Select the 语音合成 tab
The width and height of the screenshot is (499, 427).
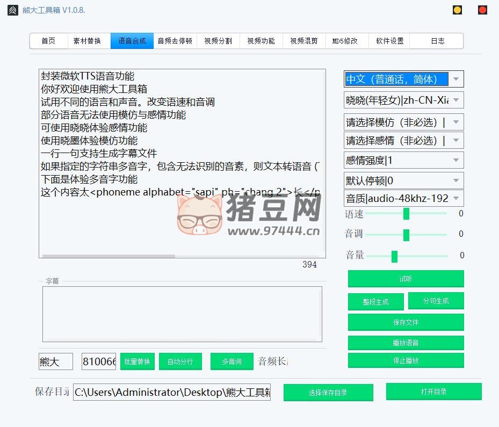pos(132,41)
